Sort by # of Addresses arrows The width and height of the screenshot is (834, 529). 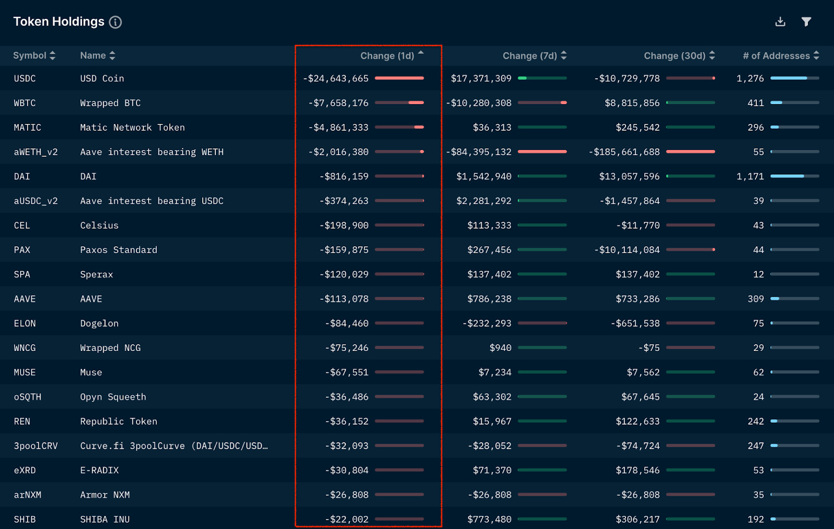click(x=816, y=55)
